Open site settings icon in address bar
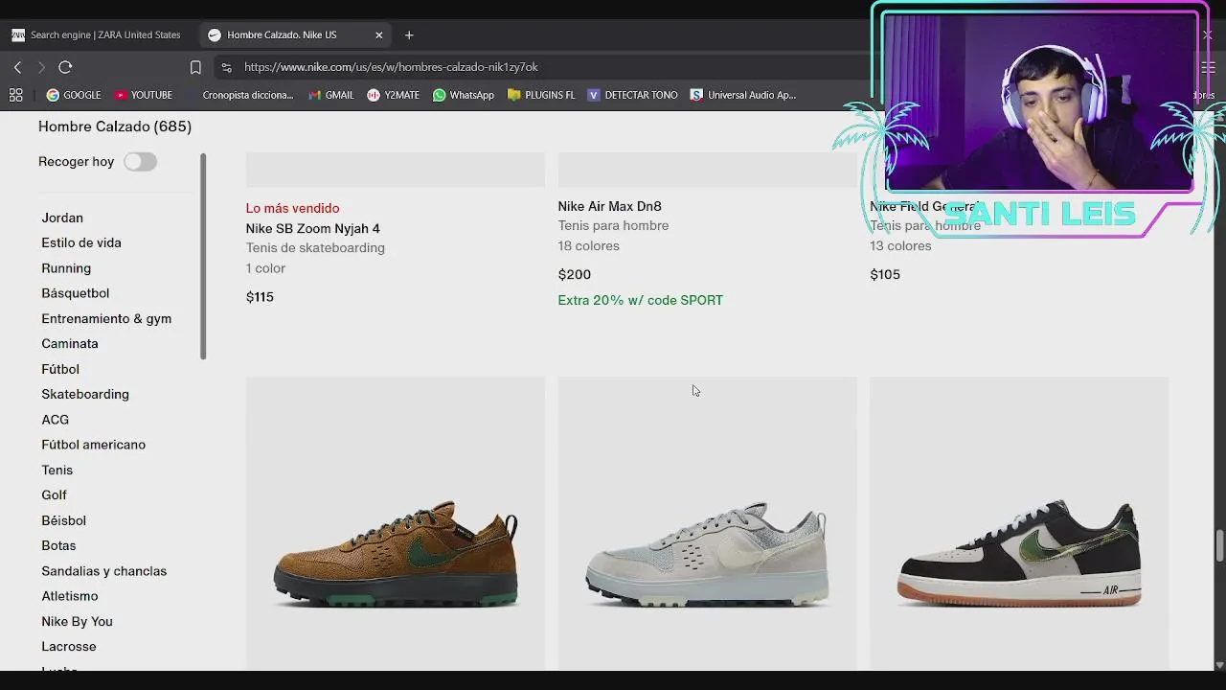This screenshot has width=1226, height=690. click(x=226, y=67)
